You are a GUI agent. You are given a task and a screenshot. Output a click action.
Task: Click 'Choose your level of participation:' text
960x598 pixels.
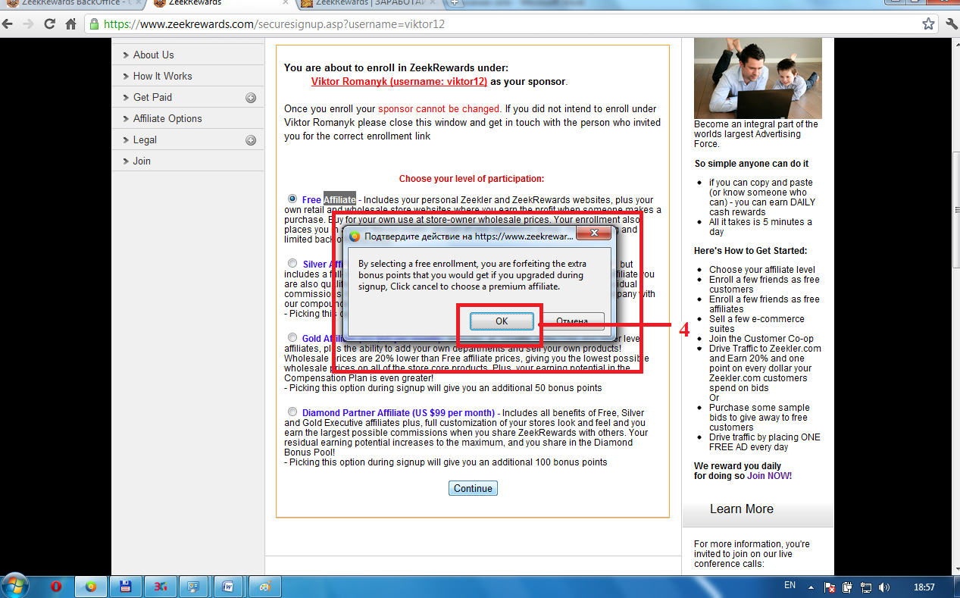(x=471, y=179)
